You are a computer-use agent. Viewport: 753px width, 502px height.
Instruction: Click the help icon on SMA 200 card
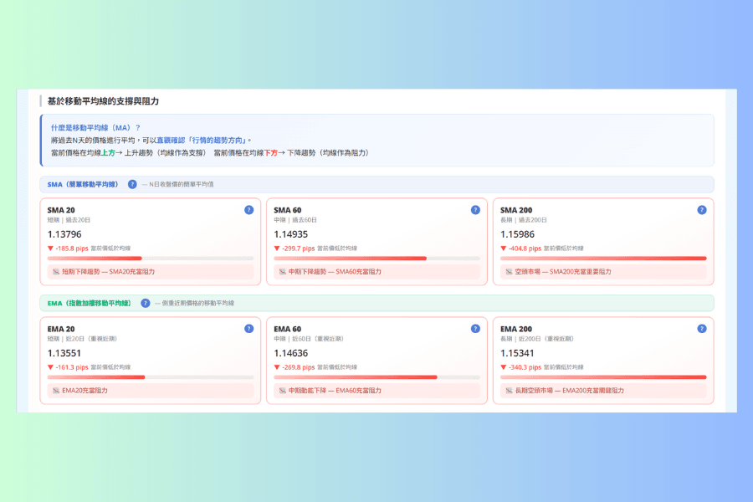[702, 210]
